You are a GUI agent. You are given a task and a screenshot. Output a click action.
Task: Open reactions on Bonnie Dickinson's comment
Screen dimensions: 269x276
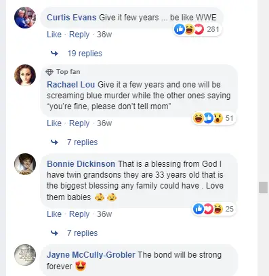[214, 209]
